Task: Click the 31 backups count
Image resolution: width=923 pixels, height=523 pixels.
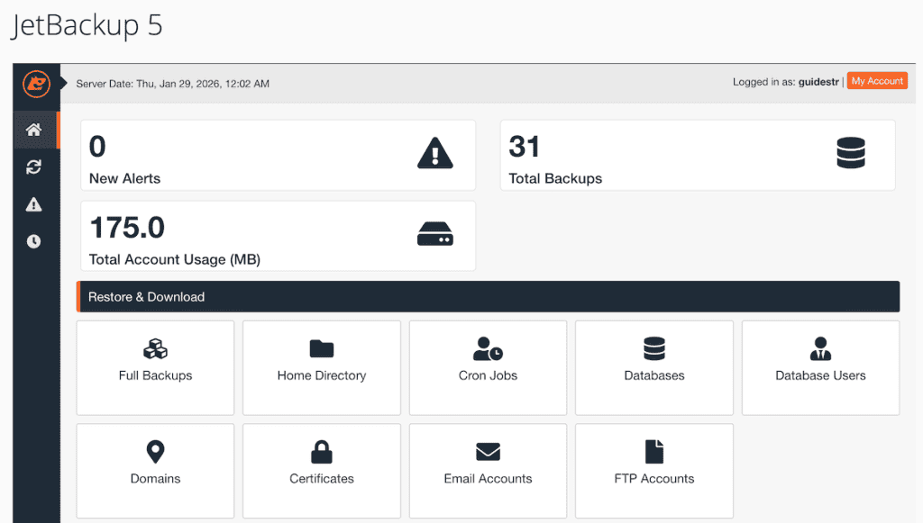Action: [x=524, y=147]
